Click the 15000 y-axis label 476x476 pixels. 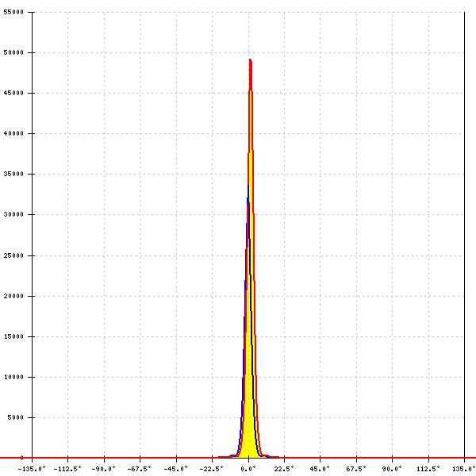click(13, 336)
